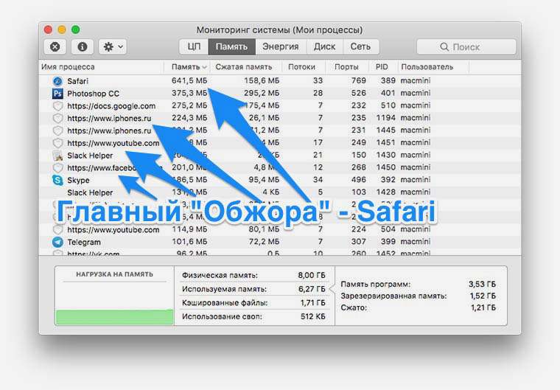Click the 641,5 МБ memory value

click(x=189, y=81)
